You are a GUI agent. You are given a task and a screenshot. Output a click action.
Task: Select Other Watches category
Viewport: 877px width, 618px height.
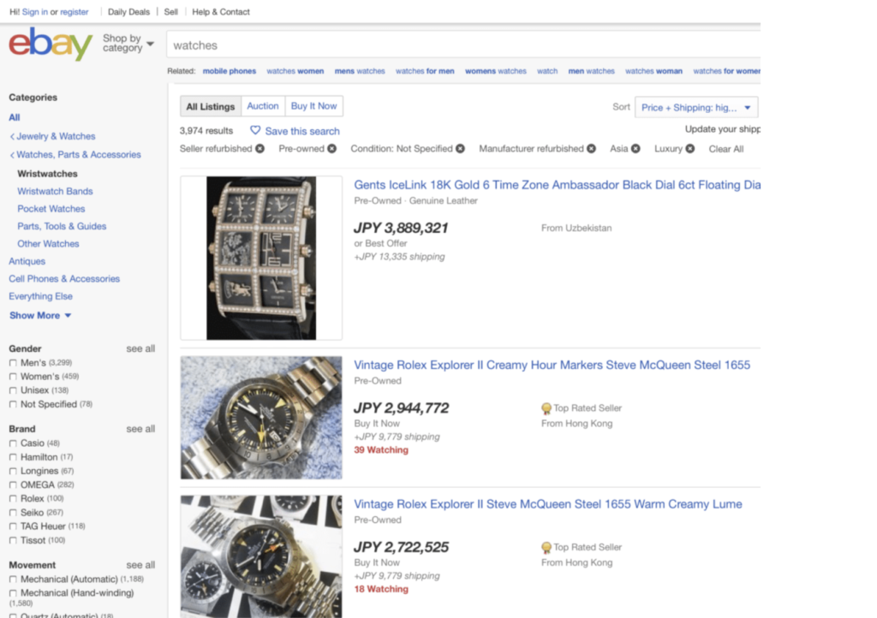(x=48, y=244)
